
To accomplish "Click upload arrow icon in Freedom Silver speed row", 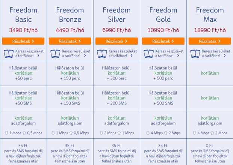I will (119, 133).
